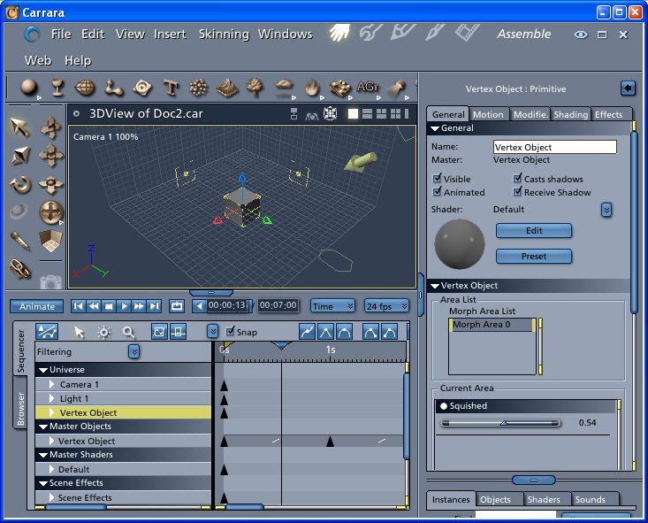This screenshot has width=648, height=523.
Task: Collapse the Vertex Object properties section
Action: point(435,286)
